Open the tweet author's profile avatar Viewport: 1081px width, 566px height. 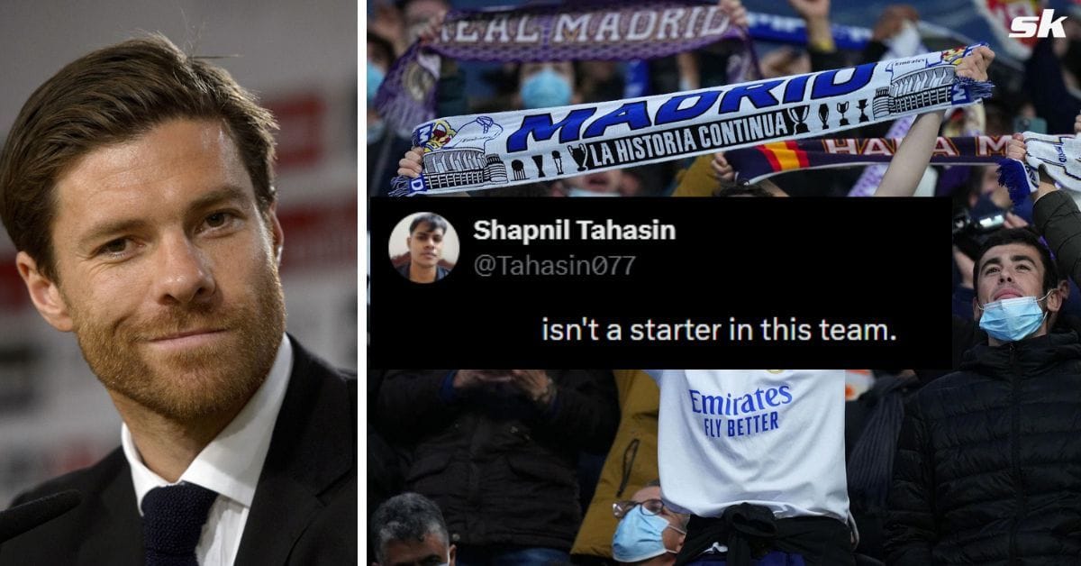pyautogui.click(x=423, y=247)
